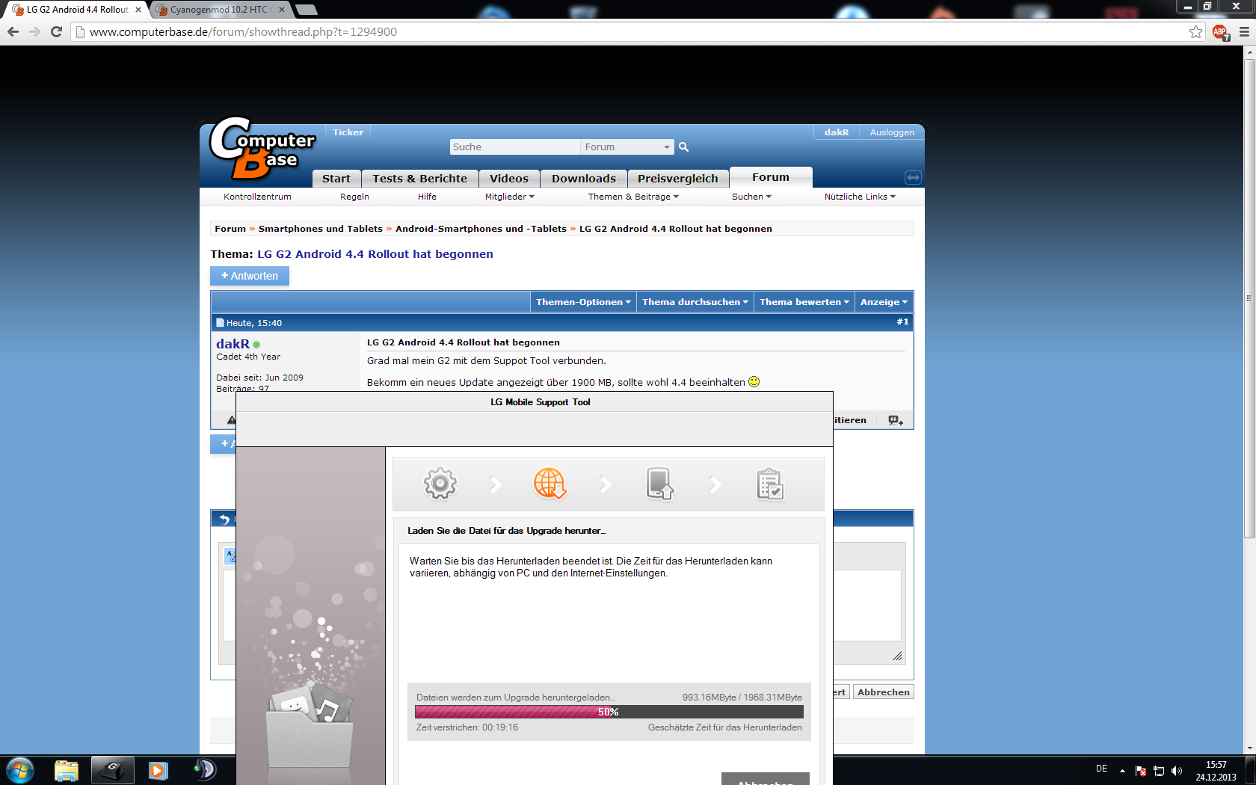
Task: Click the phone upgrade step icon
Action: [659, 484]
